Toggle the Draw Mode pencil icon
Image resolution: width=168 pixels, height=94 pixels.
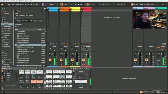tap(132, 4)
